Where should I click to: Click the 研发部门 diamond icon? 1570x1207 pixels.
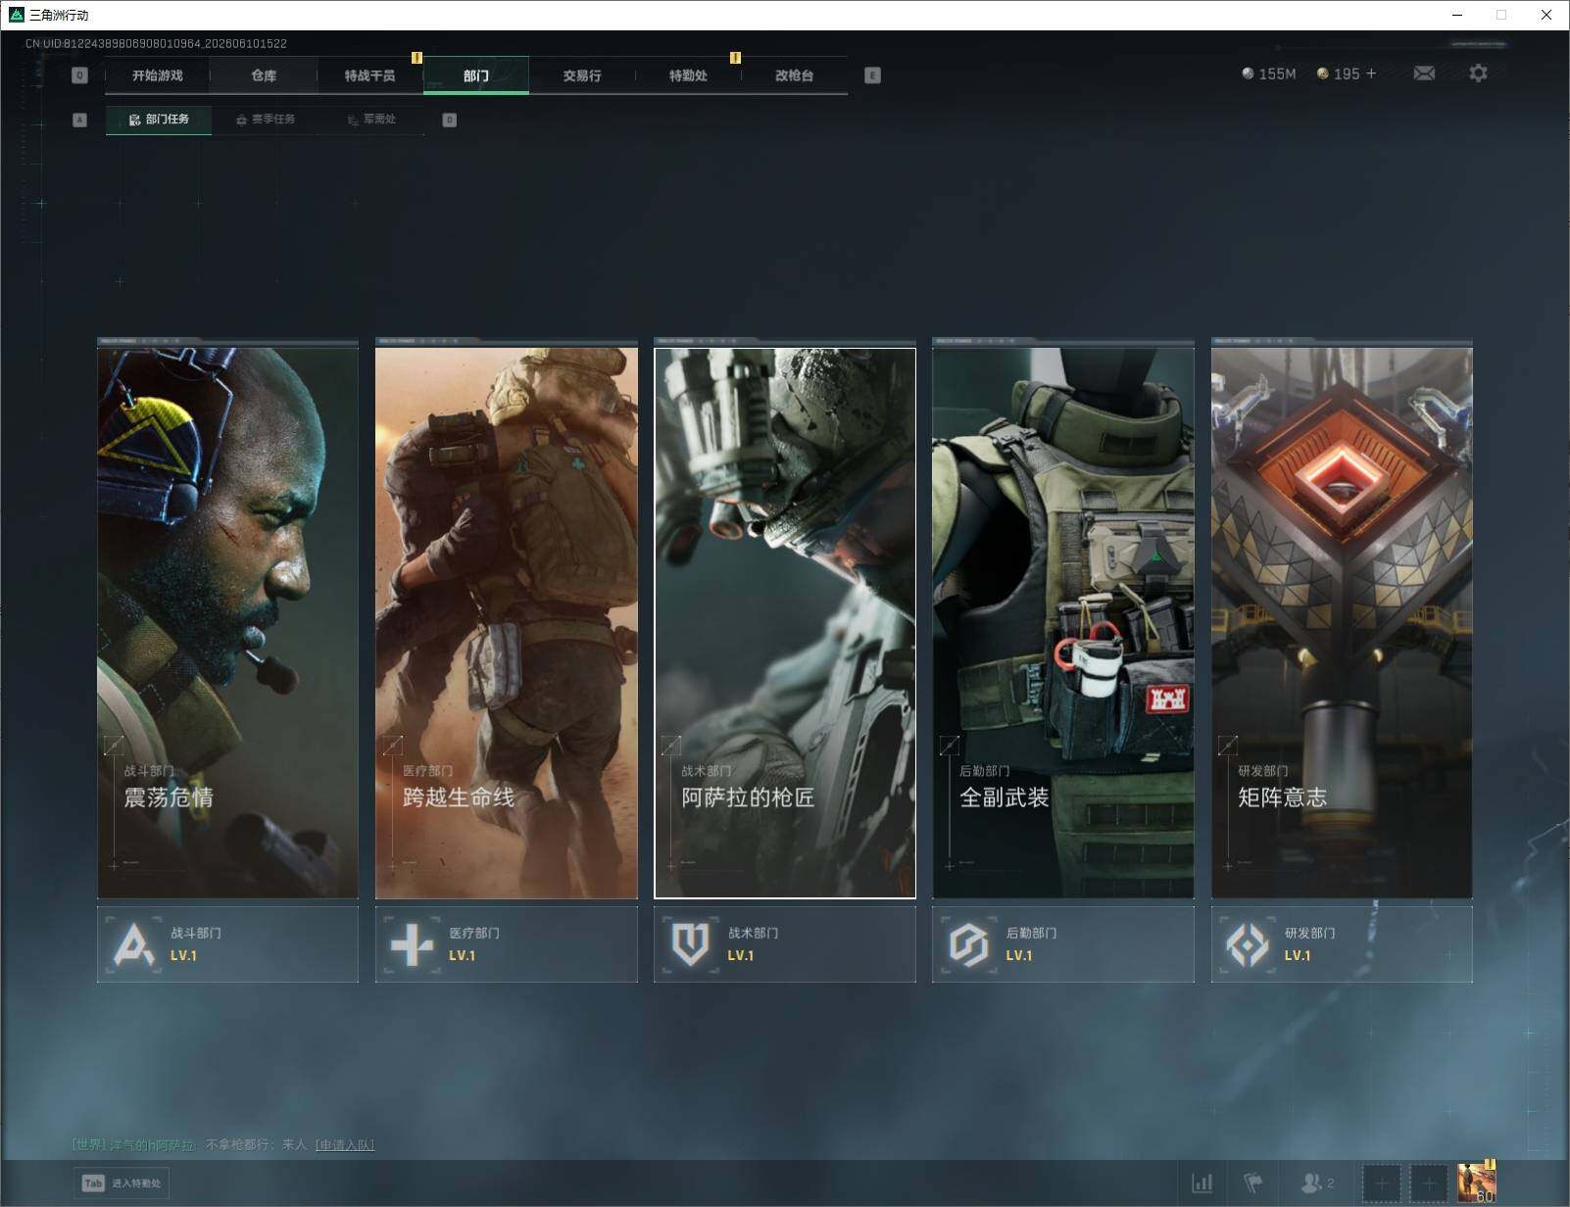[1248, 944]
